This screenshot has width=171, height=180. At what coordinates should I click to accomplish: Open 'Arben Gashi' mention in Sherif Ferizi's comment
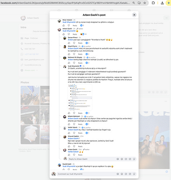tap(73, 48)
